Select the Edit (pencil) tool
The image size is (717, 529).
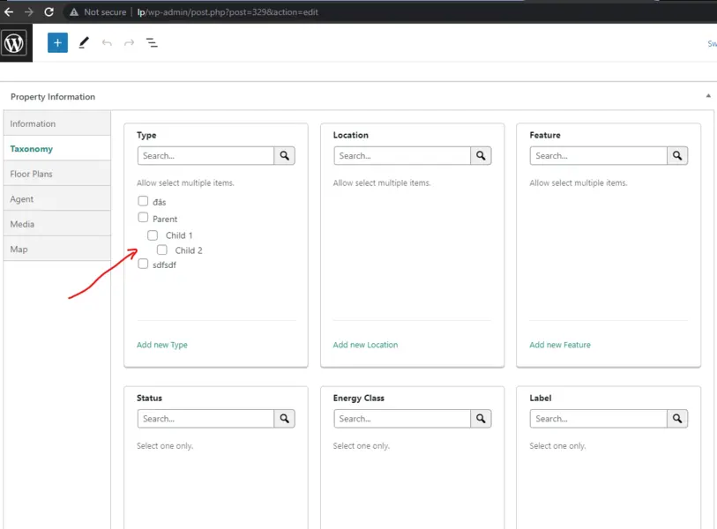(84, 41)
